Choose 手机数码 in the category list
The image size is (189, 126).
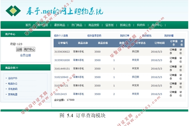pyautogui.click(x=13, y=89)
